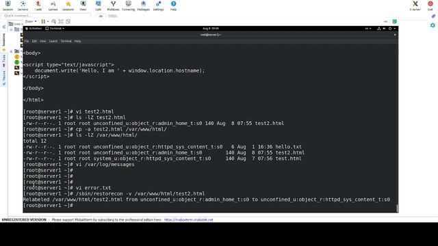The width and height of the screenshot is (438, 246).
Task: Open the Sessions star icon in toolbar
Action: (x=68, y=5)
